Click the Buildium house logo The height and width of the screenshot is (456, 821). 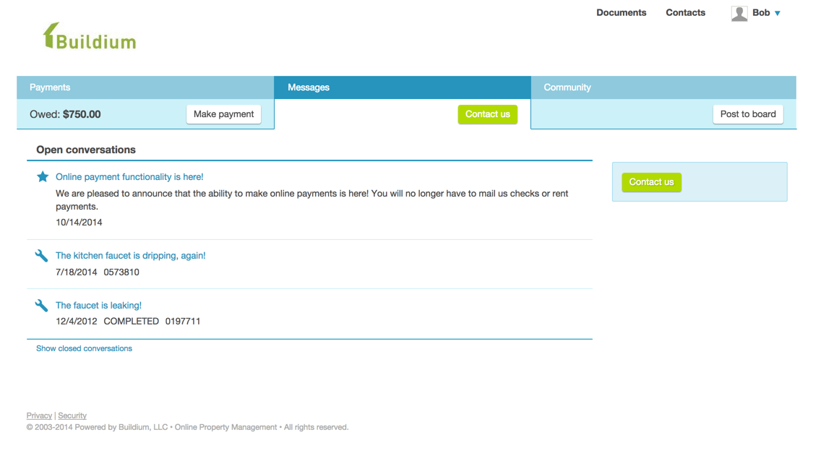click(x=89, y=36)
